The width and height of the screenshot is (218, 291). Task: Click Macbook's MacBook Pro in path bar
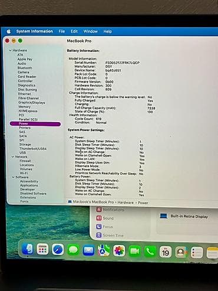(94, 202)
